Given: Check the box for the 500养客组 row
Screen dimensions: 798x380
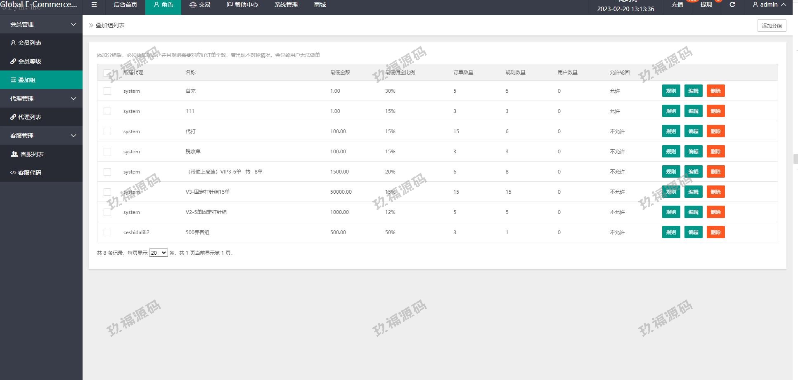Looking at the screenshot, I should click(x=107, y=232).
